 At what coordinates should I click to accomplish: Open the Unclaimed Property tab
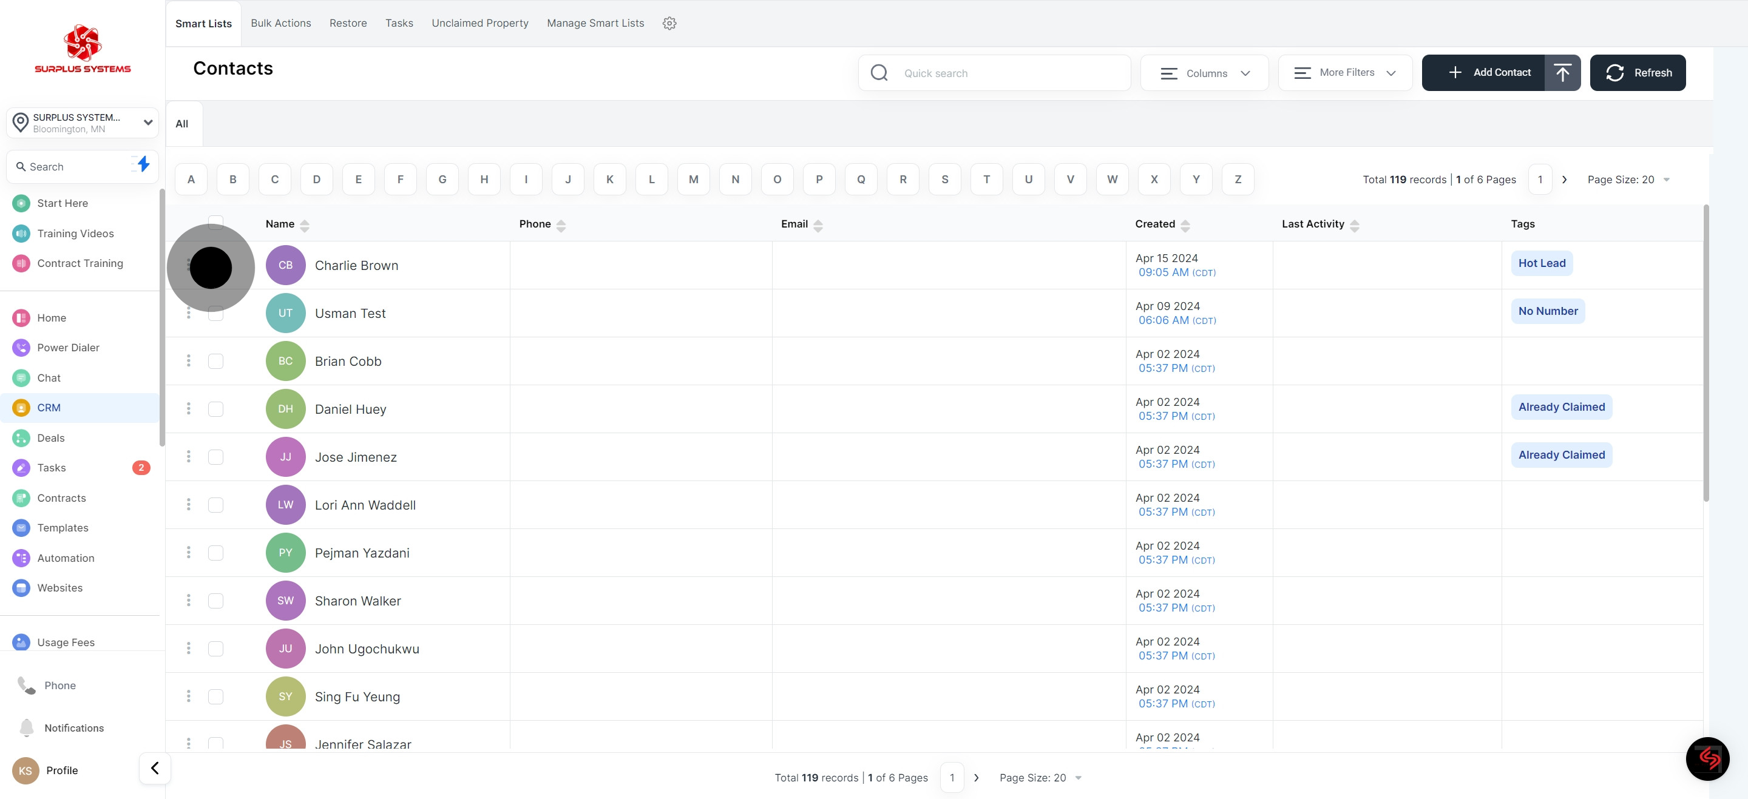click(x=479, y=23)
